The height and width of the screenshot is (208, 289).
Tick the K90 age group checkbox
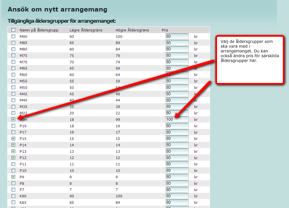[x=13, y=196]
